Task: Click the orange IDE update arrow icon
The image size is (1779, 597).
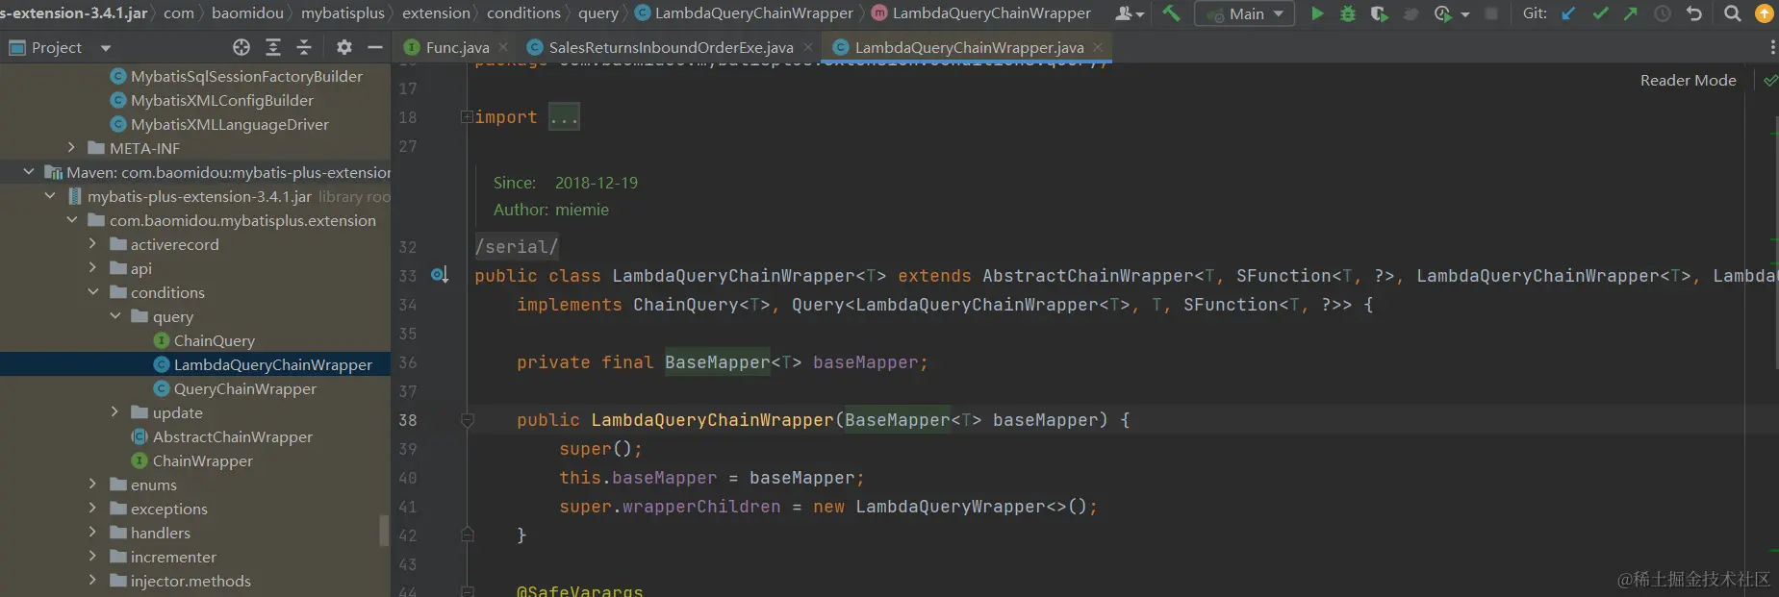Action: tap(1765, 13)
